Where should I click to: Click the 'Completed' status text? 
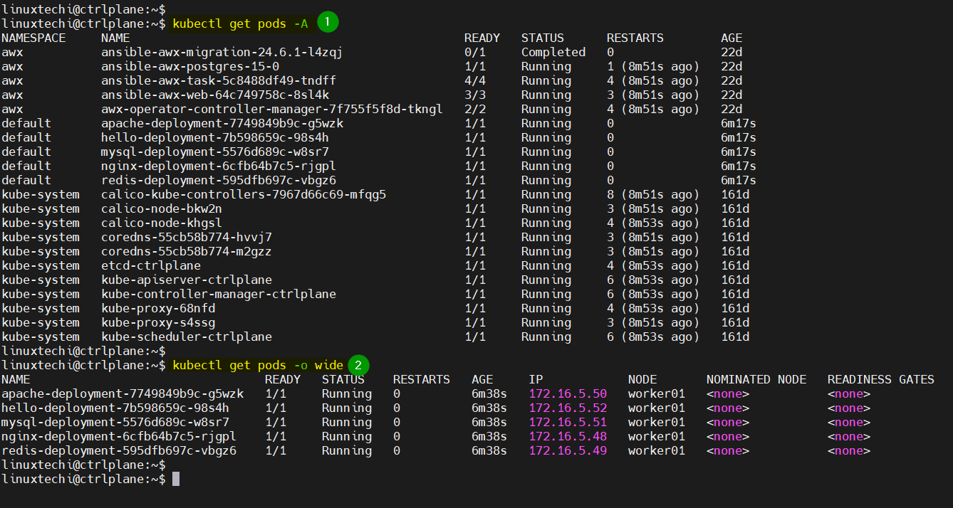(x=553, y=53)
